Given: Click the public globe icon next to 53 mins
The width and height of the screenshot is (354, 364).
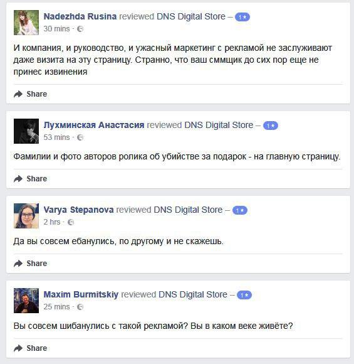Looking at the screenshot, I should [x=80, y=137].
